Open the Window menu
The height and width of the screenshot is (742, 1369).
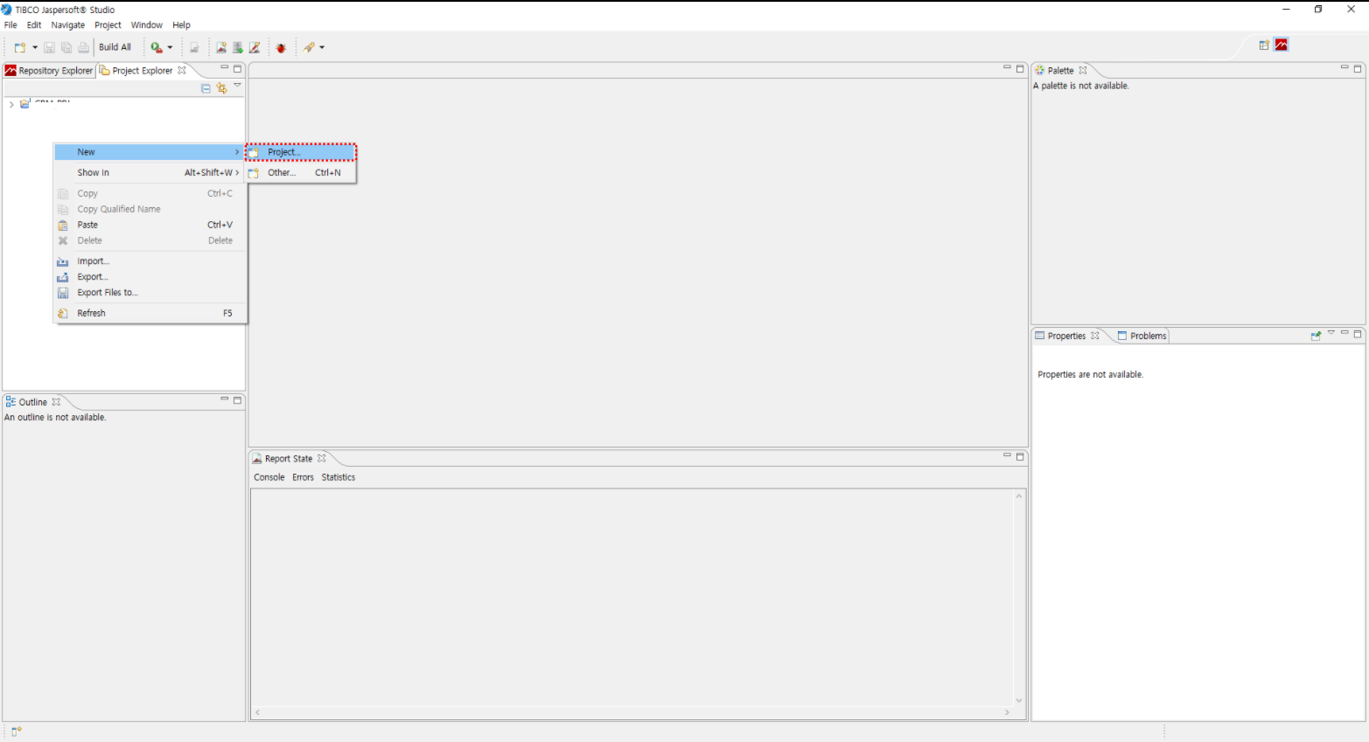click(x=147, y=25)
